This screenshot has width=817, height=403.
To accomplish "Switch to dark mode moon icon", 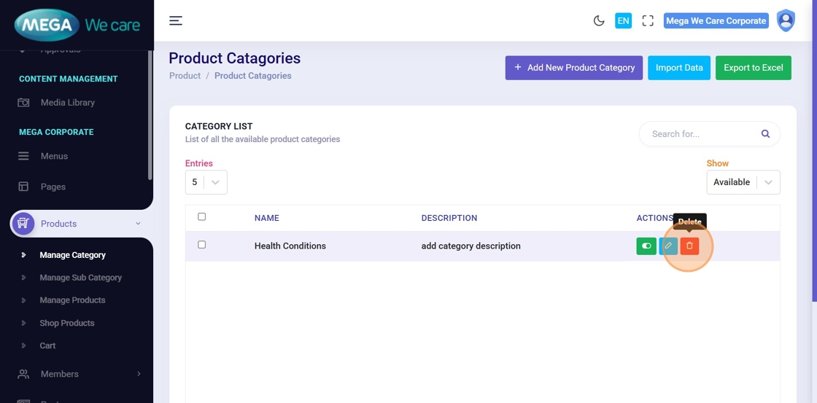I will [599, 20].
